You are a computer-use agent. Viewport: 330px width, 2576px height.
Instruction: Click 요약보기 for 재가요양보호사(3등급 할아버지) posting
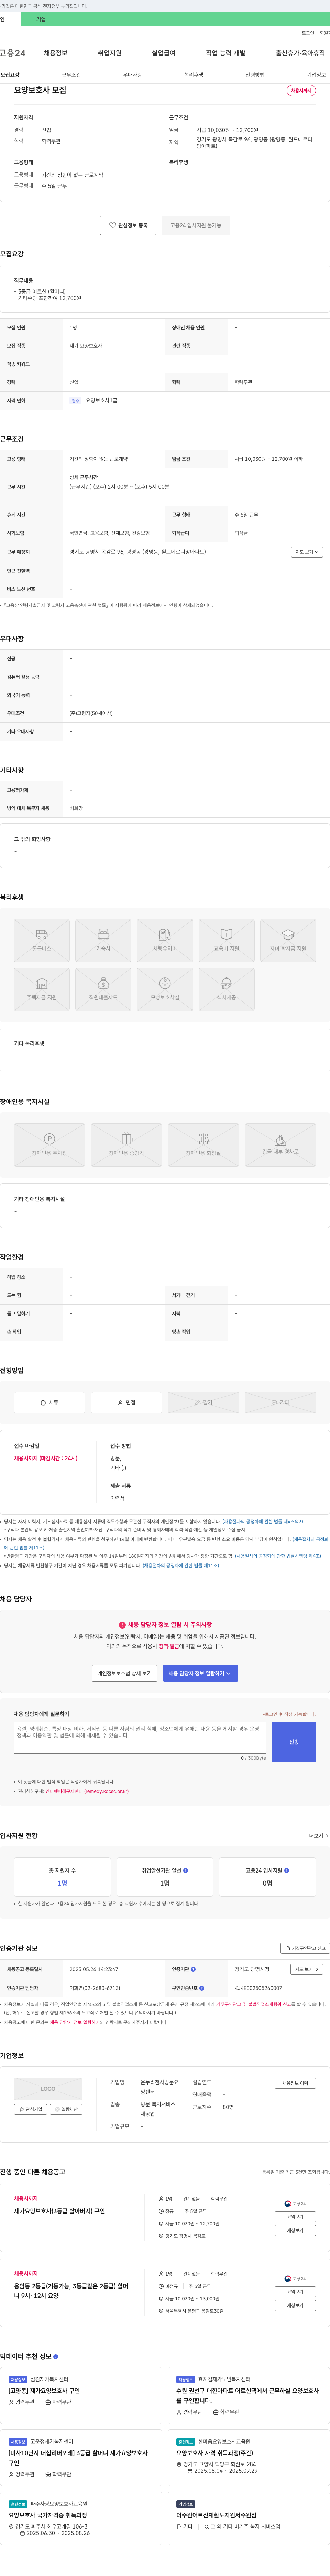(295, 2217)
